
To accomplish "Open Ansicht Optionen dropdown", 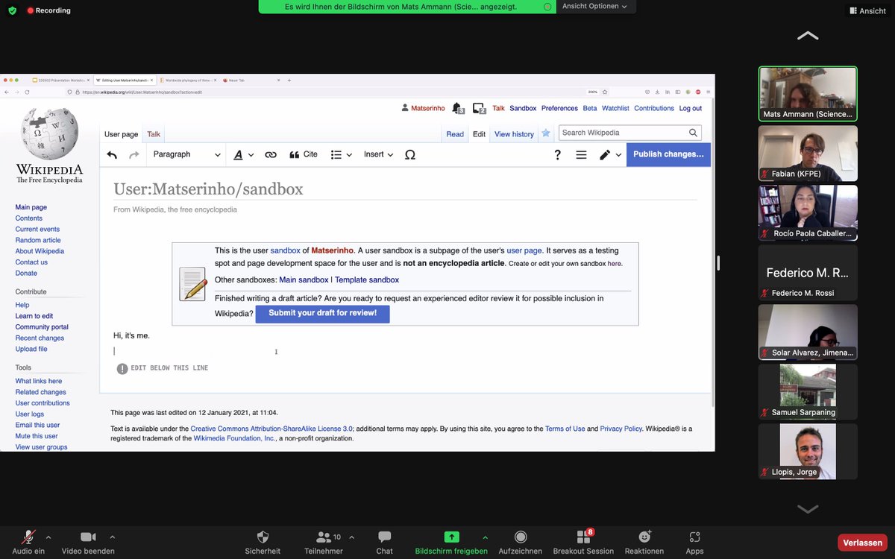I will click(594, 6).
